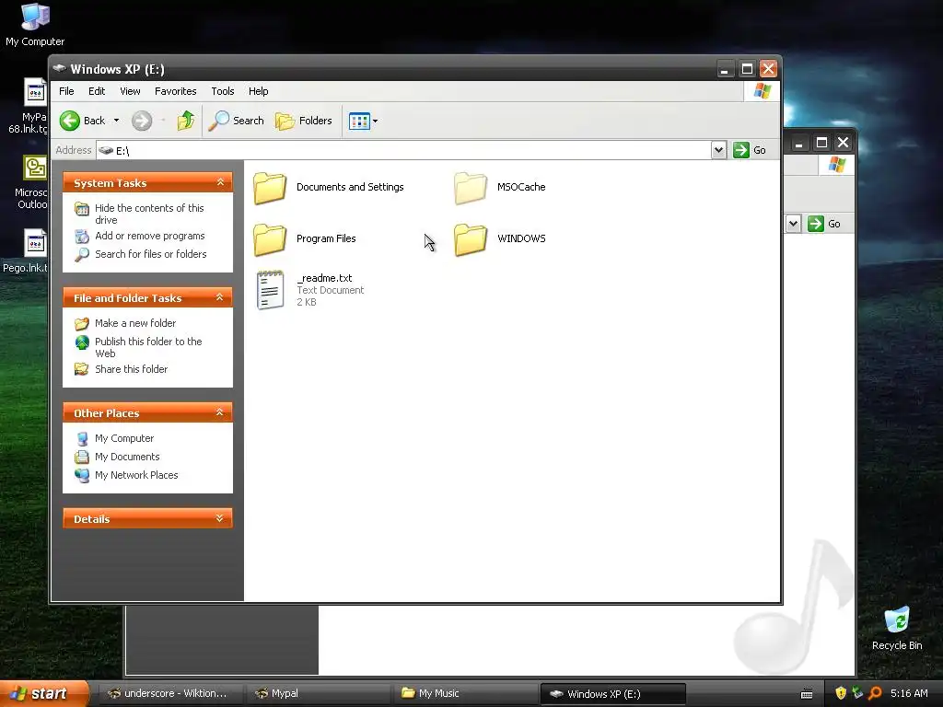The height and width of the screenshot is (707, 943).
Task: Expand the Address bar dropdown in E: window
Action: coord(718,150)
